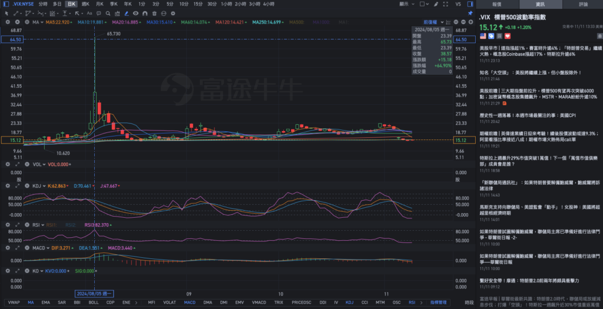
Task: Open the 報價 quotes tab
Action: click(x=497, y=4)
